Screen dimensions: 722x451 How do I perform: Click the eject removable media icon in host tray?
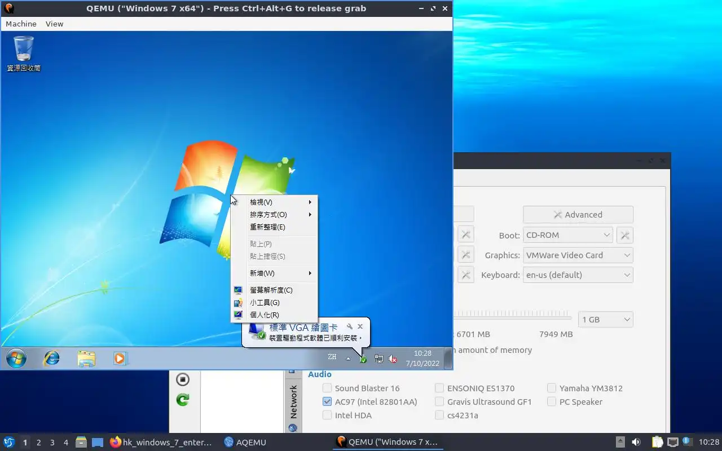tap(620, 443)
